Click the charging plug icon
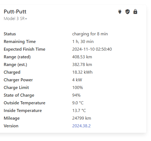 [120, 12]
